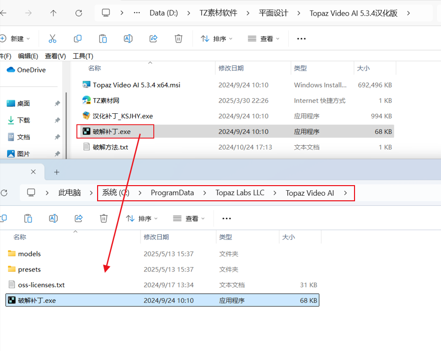Go to Topaz Labs LLC in bottom breadcrumb
Viewport: 441px width, 351px height.
(240, 193)
